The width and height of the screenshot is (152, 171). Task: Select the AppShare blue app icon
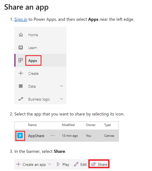point(20,136)
